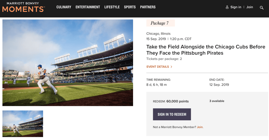269x140 pixels.
Task: Click the Sign in person icon
Action: pyautogui.click(x=227, y=7)
